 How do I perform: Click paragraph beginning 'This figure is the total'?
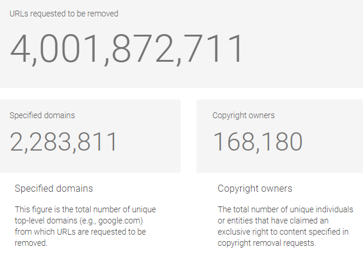[x=85, y=226]
